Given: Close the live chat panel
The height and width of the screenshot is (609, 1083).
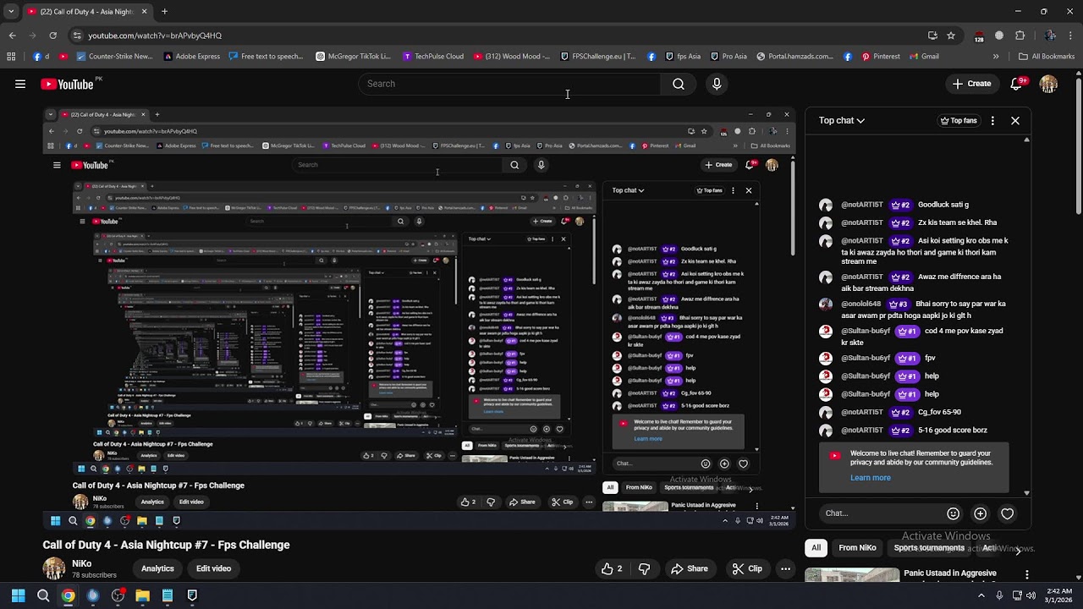Looking at the screenshot, I should (x=1015, y=121).
